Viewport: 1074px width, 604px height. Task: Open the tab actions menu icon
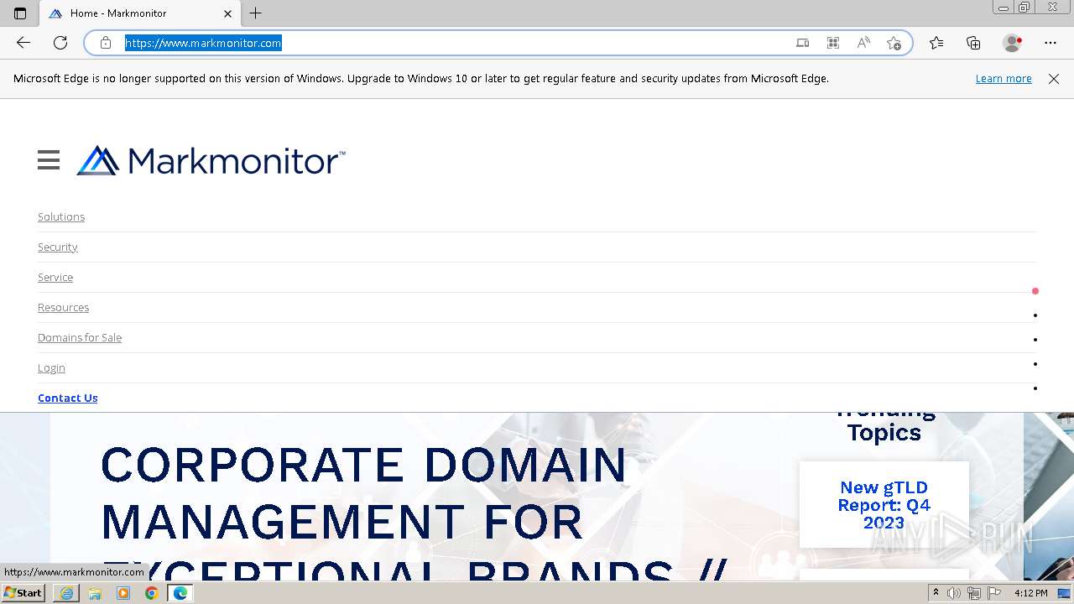20,13
